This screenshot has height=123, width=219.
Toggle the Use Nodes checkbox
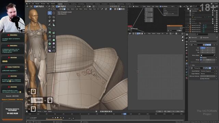point(160,6)
